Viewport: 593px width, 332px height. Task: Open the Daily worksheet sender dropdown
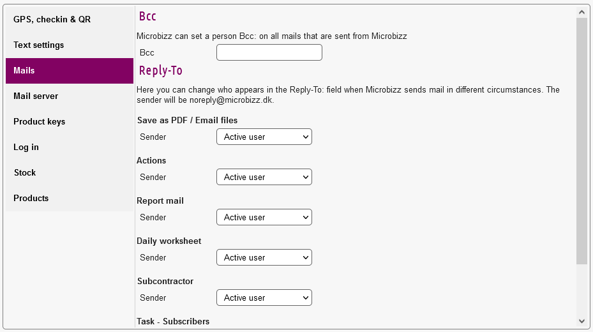pyautogui.click(x=264, y=257)
